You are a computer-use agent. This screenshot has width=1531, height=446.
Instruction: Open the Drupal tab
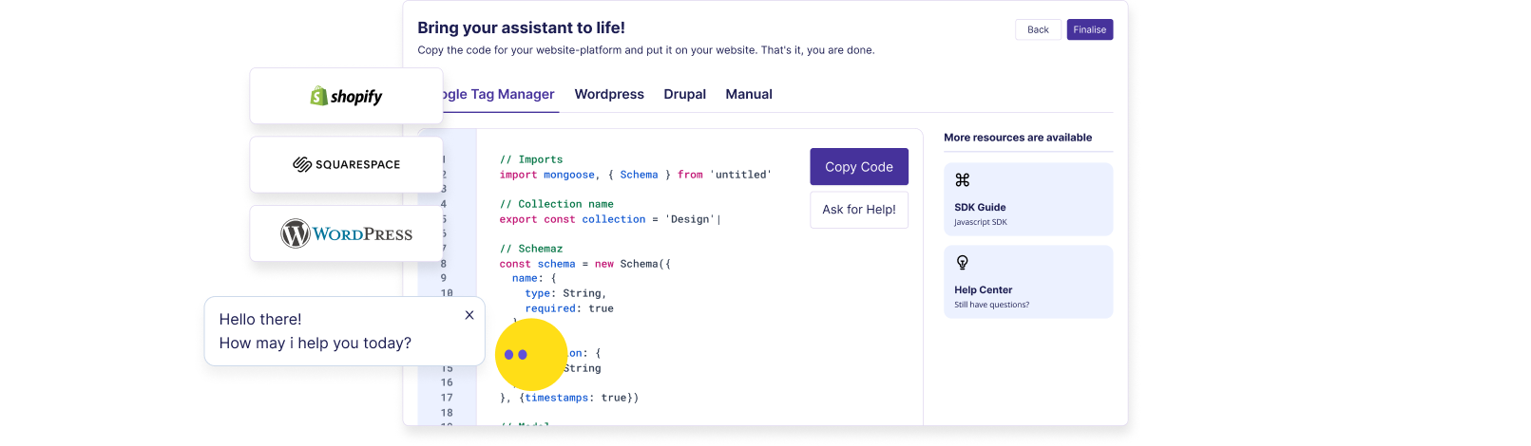[684, 95]
